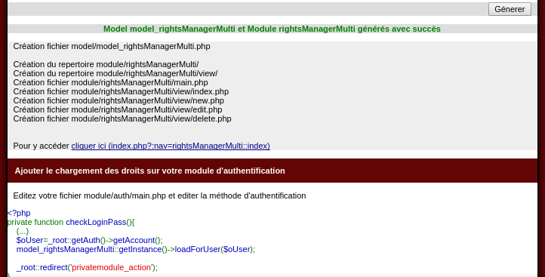This screenshot has width=545, height=277.
Task: Select the green success message about generated model
Action: [272, 29]
